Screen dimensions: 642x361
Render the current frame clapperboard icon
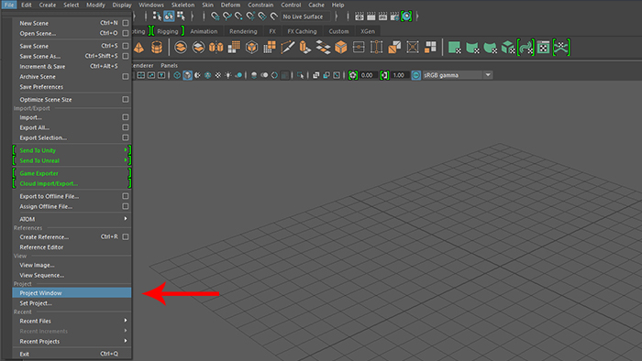click(371, 16)
